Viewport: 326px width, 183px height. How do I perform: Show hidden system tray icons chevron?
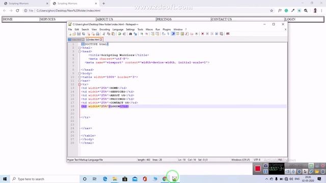[266, 179]
